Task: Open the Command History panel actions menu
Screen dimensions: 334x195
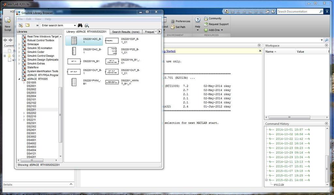Action: 326,123
